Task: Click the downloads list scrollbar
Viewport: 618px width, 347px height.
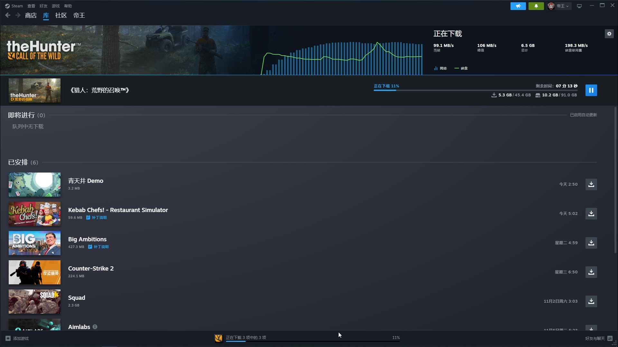Action: point(615,180)
